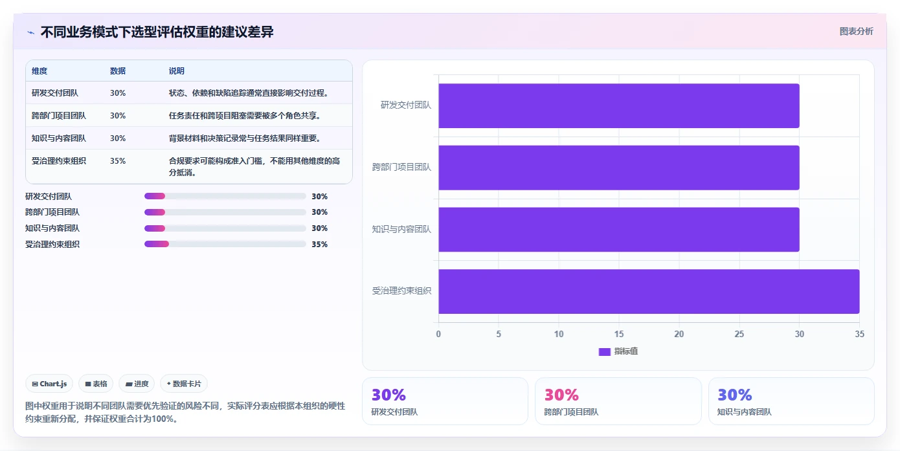Click the 研发交付团队 label on the chart axis
Image resolution: width=900 pixels, height=451 pixels.
click(x=406, y=105)
